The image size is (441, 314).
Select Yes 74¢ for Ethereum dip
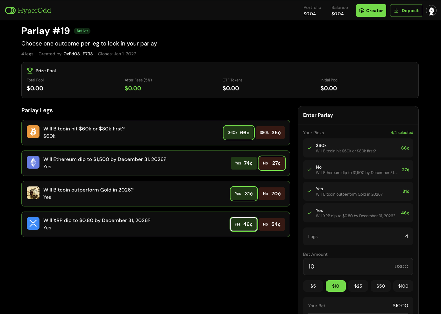click(244, 163)
